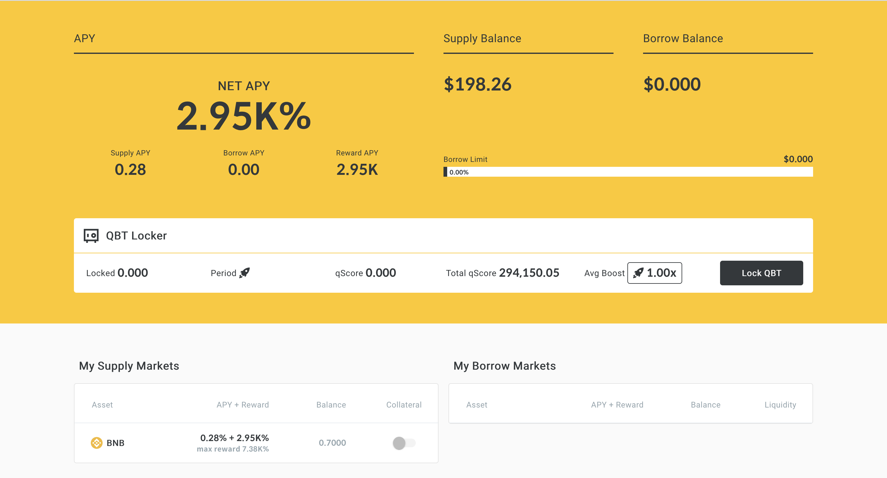
Task: Click the Reward APY 2.95K value
Action: click(x=357, y=170)
